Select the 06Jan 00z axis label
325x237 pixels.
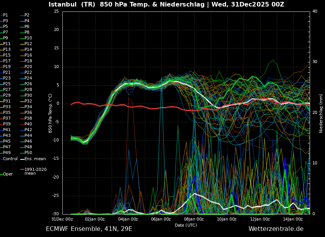[161, 219]
